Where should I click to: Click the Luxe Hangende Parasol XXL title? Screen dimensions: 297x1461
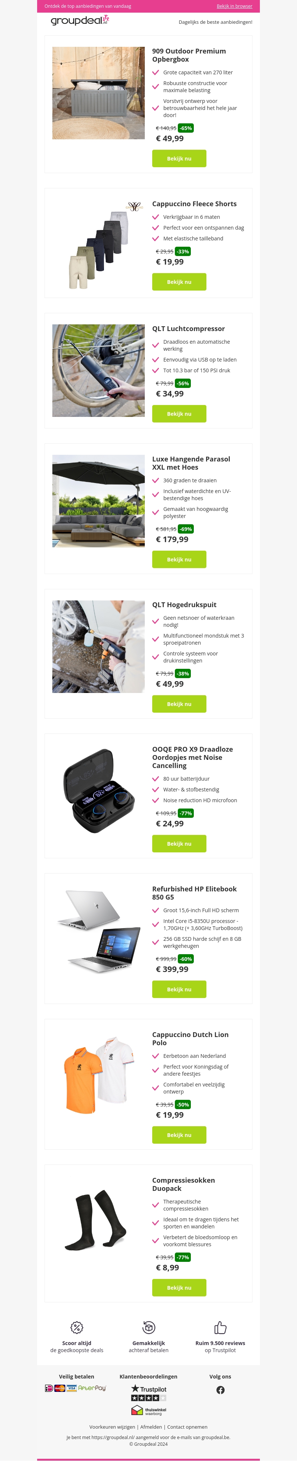tap(191, 463)
